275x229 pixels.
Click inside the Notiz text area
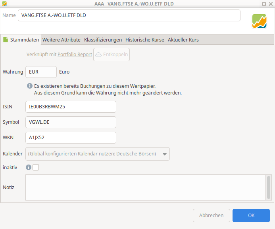pyautogui.click(x=146, y=187)
